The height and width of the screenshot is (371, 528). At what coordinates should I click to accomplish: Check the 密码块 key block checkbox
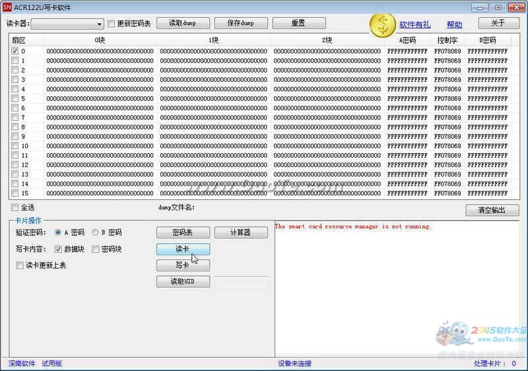(x=95, y=249)
